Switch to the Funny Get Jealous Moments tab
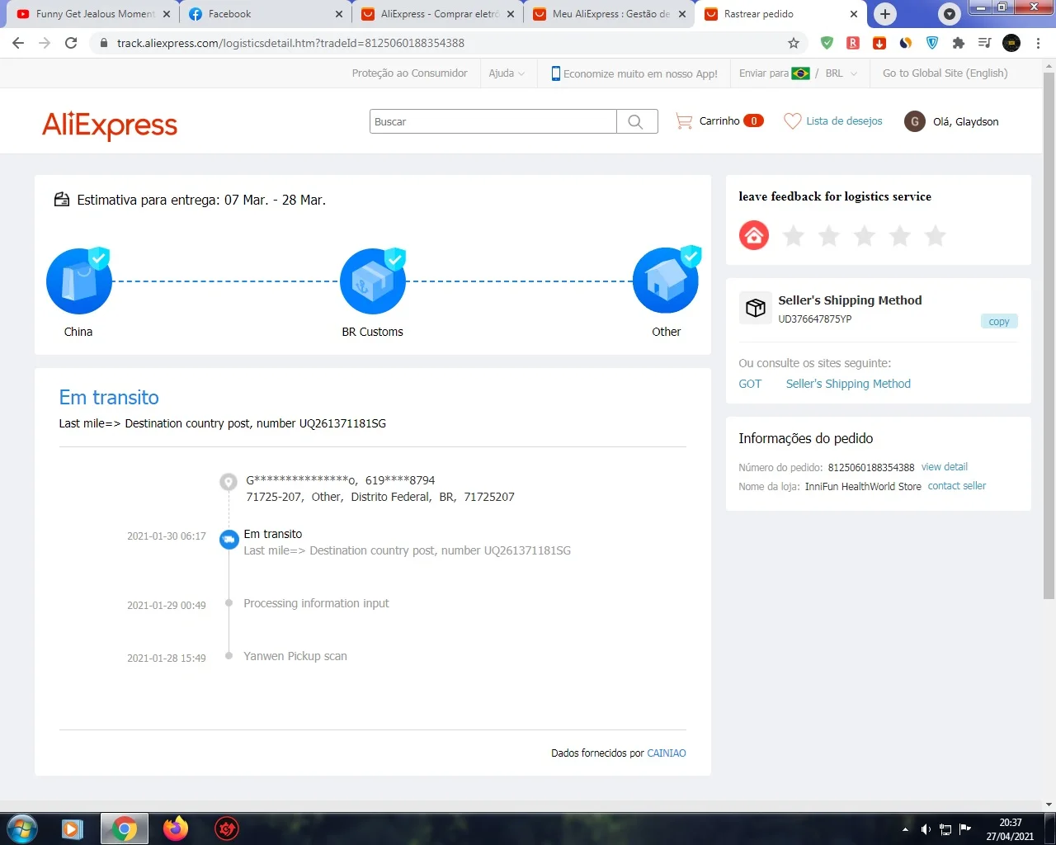The image size is (1056, 845). (95, 14)
